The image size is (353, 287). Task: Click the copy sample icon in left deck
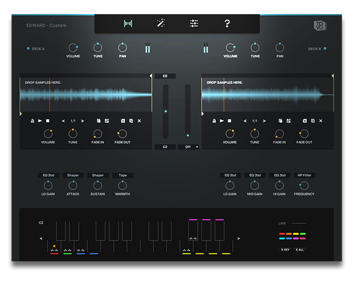pyautogui.click(x=98, y=121)
